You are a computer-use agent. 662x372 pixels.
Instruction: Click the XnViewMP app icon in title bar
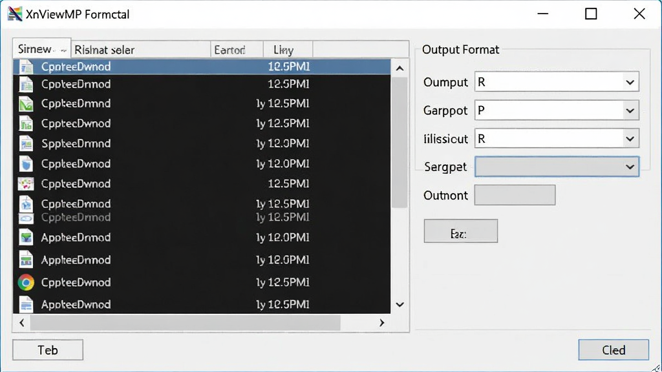tap(15, 14)
